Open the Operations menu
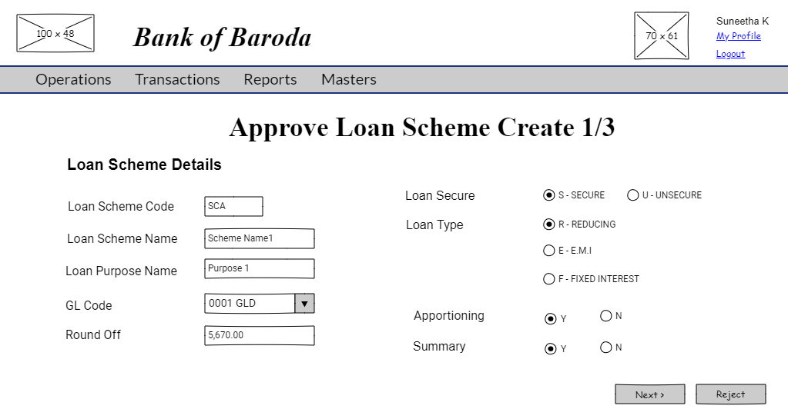 click(73, 79)
